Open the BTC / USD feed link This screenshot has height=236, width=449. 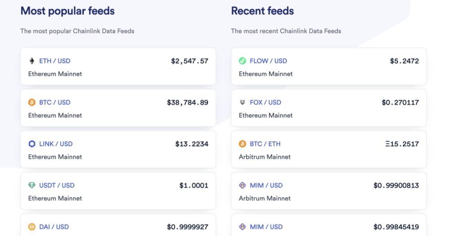[55, 102]
